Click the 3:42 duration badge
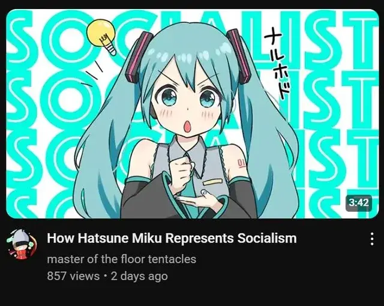 pos(359,203)
